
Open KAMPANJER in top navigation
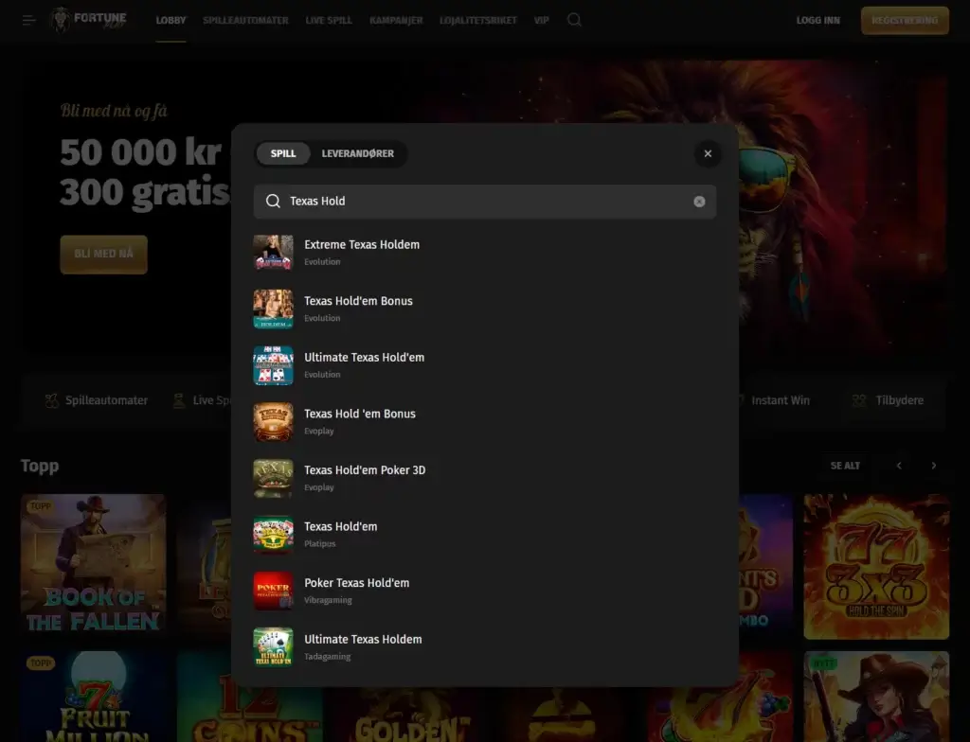[396, 21]
